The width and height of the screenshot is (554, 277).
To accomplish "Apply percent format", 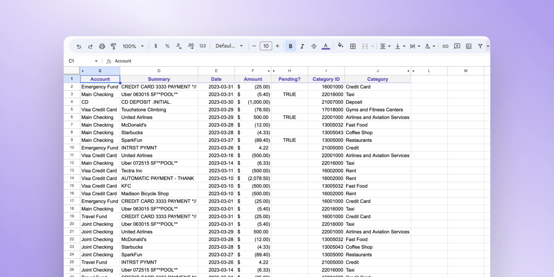I will click(x=167, y=46).
